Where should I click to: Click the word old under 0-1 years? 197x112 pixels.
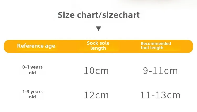(32, 73)
